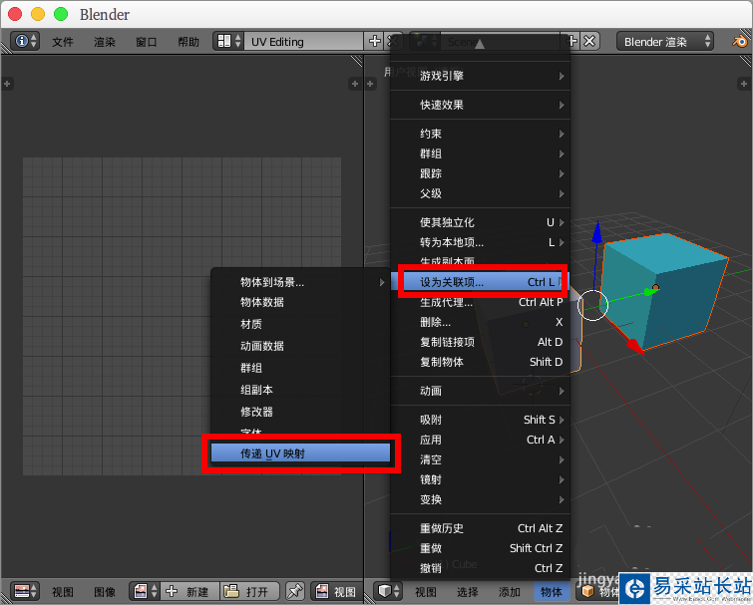Choose 物体数据 link option
Screen dimensions: 753x605
click(300, 302)
